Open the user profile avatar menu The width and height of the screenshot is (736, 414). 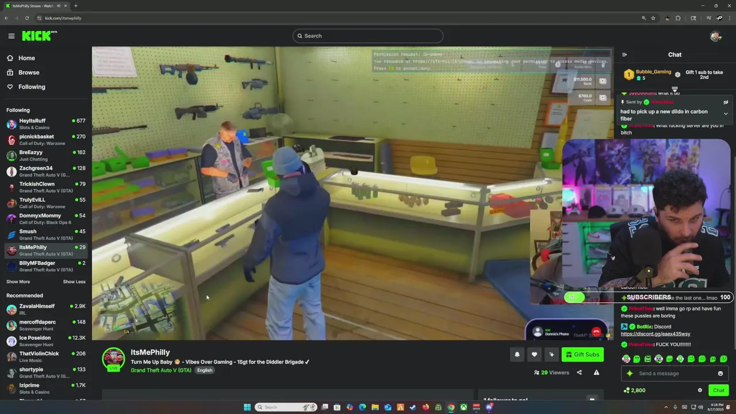(x=715, y=36)
